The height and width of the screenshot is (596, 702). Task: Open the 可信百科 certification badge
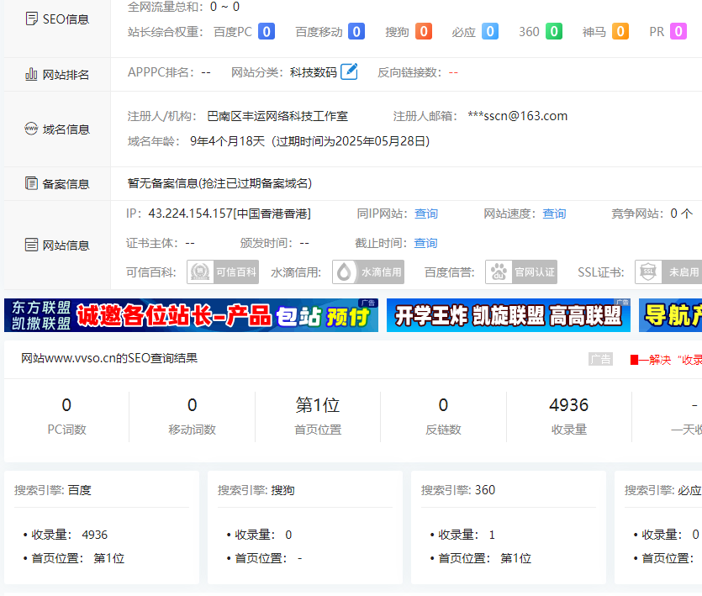[x=223, y=272]
